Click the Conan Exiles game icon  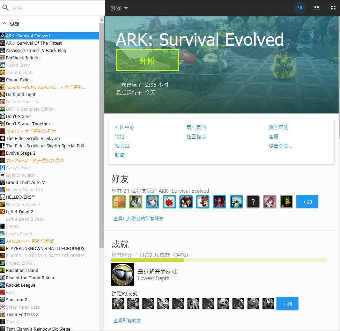(x=2, y=80)
